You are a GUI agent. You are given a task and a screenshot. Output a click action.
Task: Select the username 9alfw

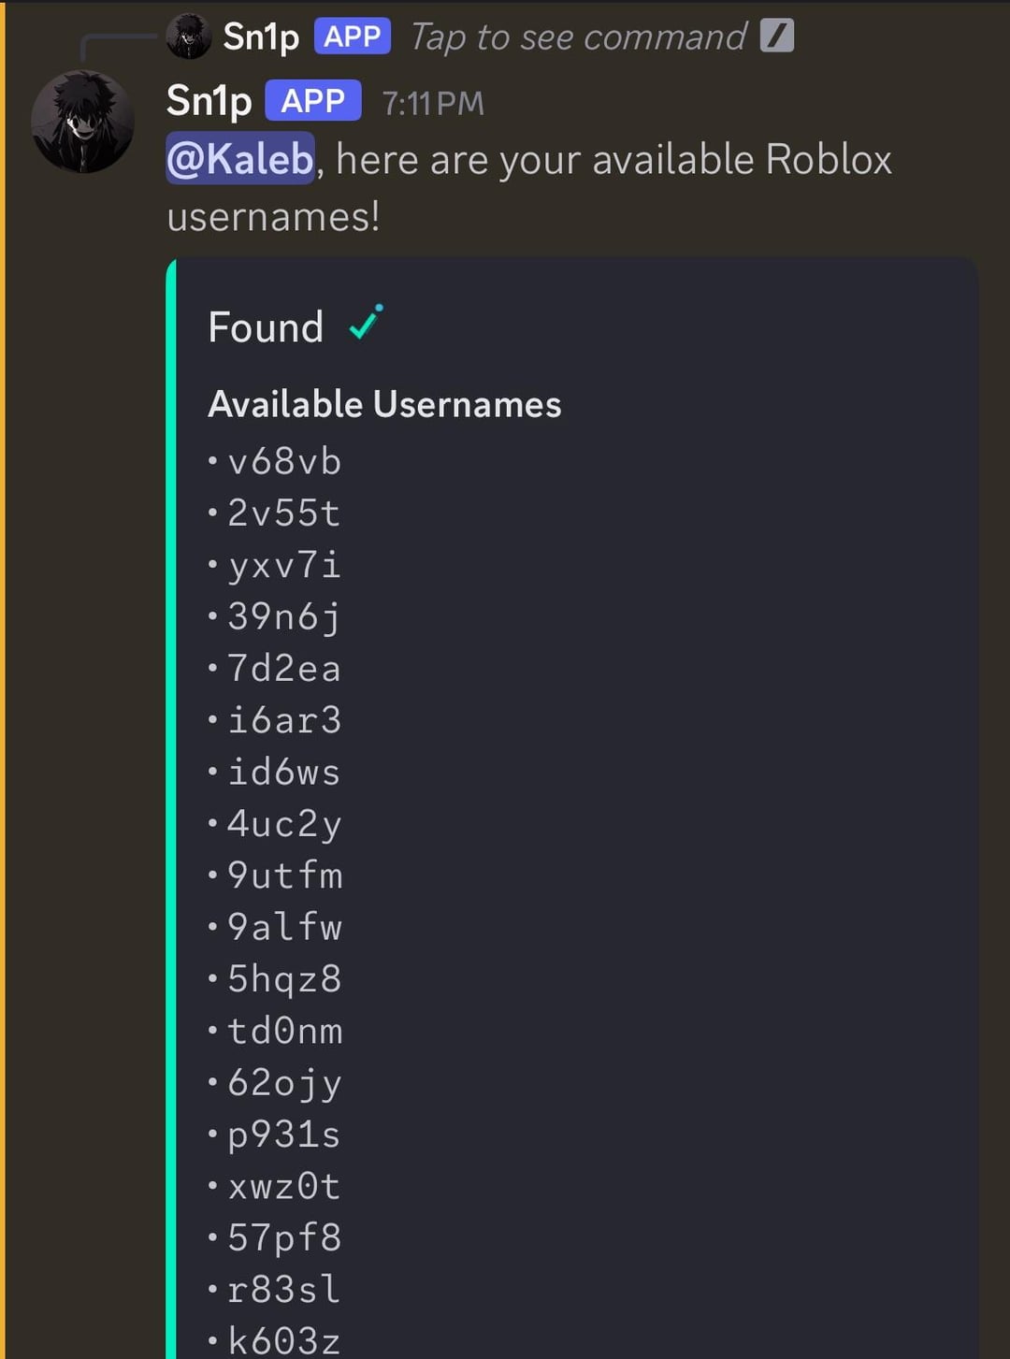pyautogui.click(x=284, y=927)
